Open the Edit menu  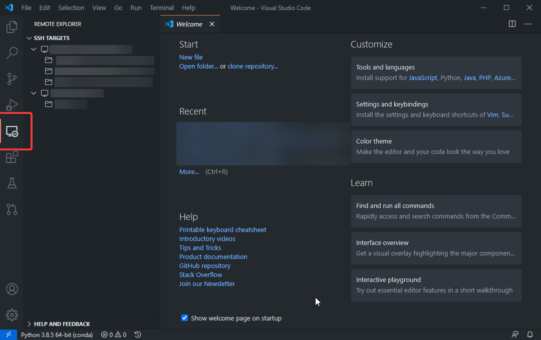[45, 7]
